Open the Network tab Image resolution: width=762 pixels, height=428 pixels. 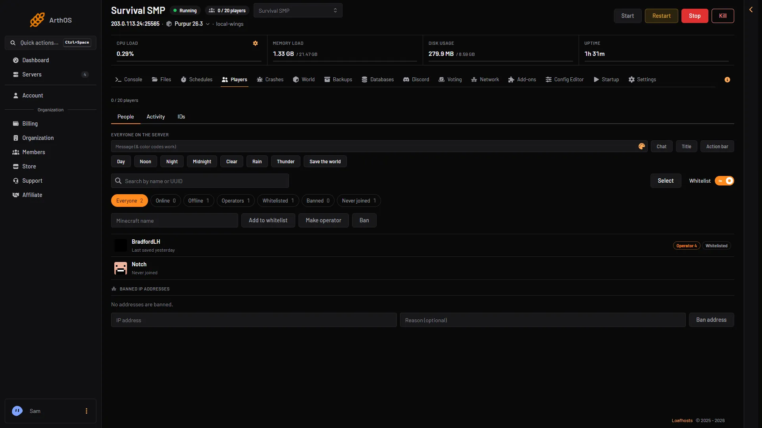point(485,80)
